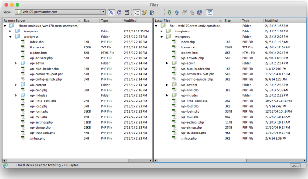Click local wp-includes folder icon
Image resolution: width=308 pixels, height=179 pixels.
tap(174, 95)
